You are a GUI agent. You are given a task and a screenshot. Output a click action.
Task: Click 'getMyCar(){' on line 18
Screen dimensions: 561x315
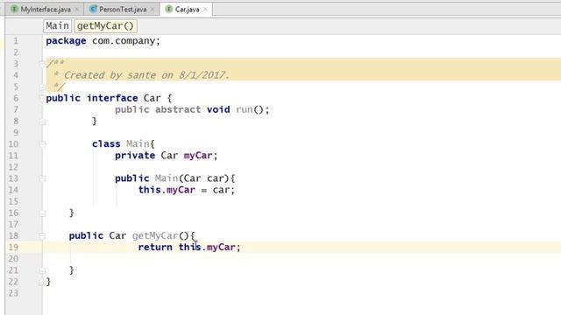point(164,235)
